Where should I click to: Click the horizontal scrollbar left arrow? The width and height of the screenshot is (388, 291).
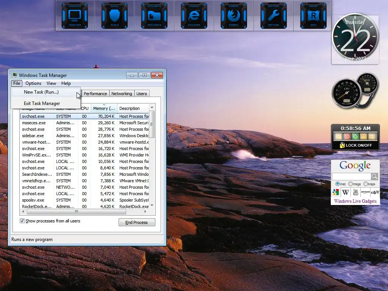23,211
